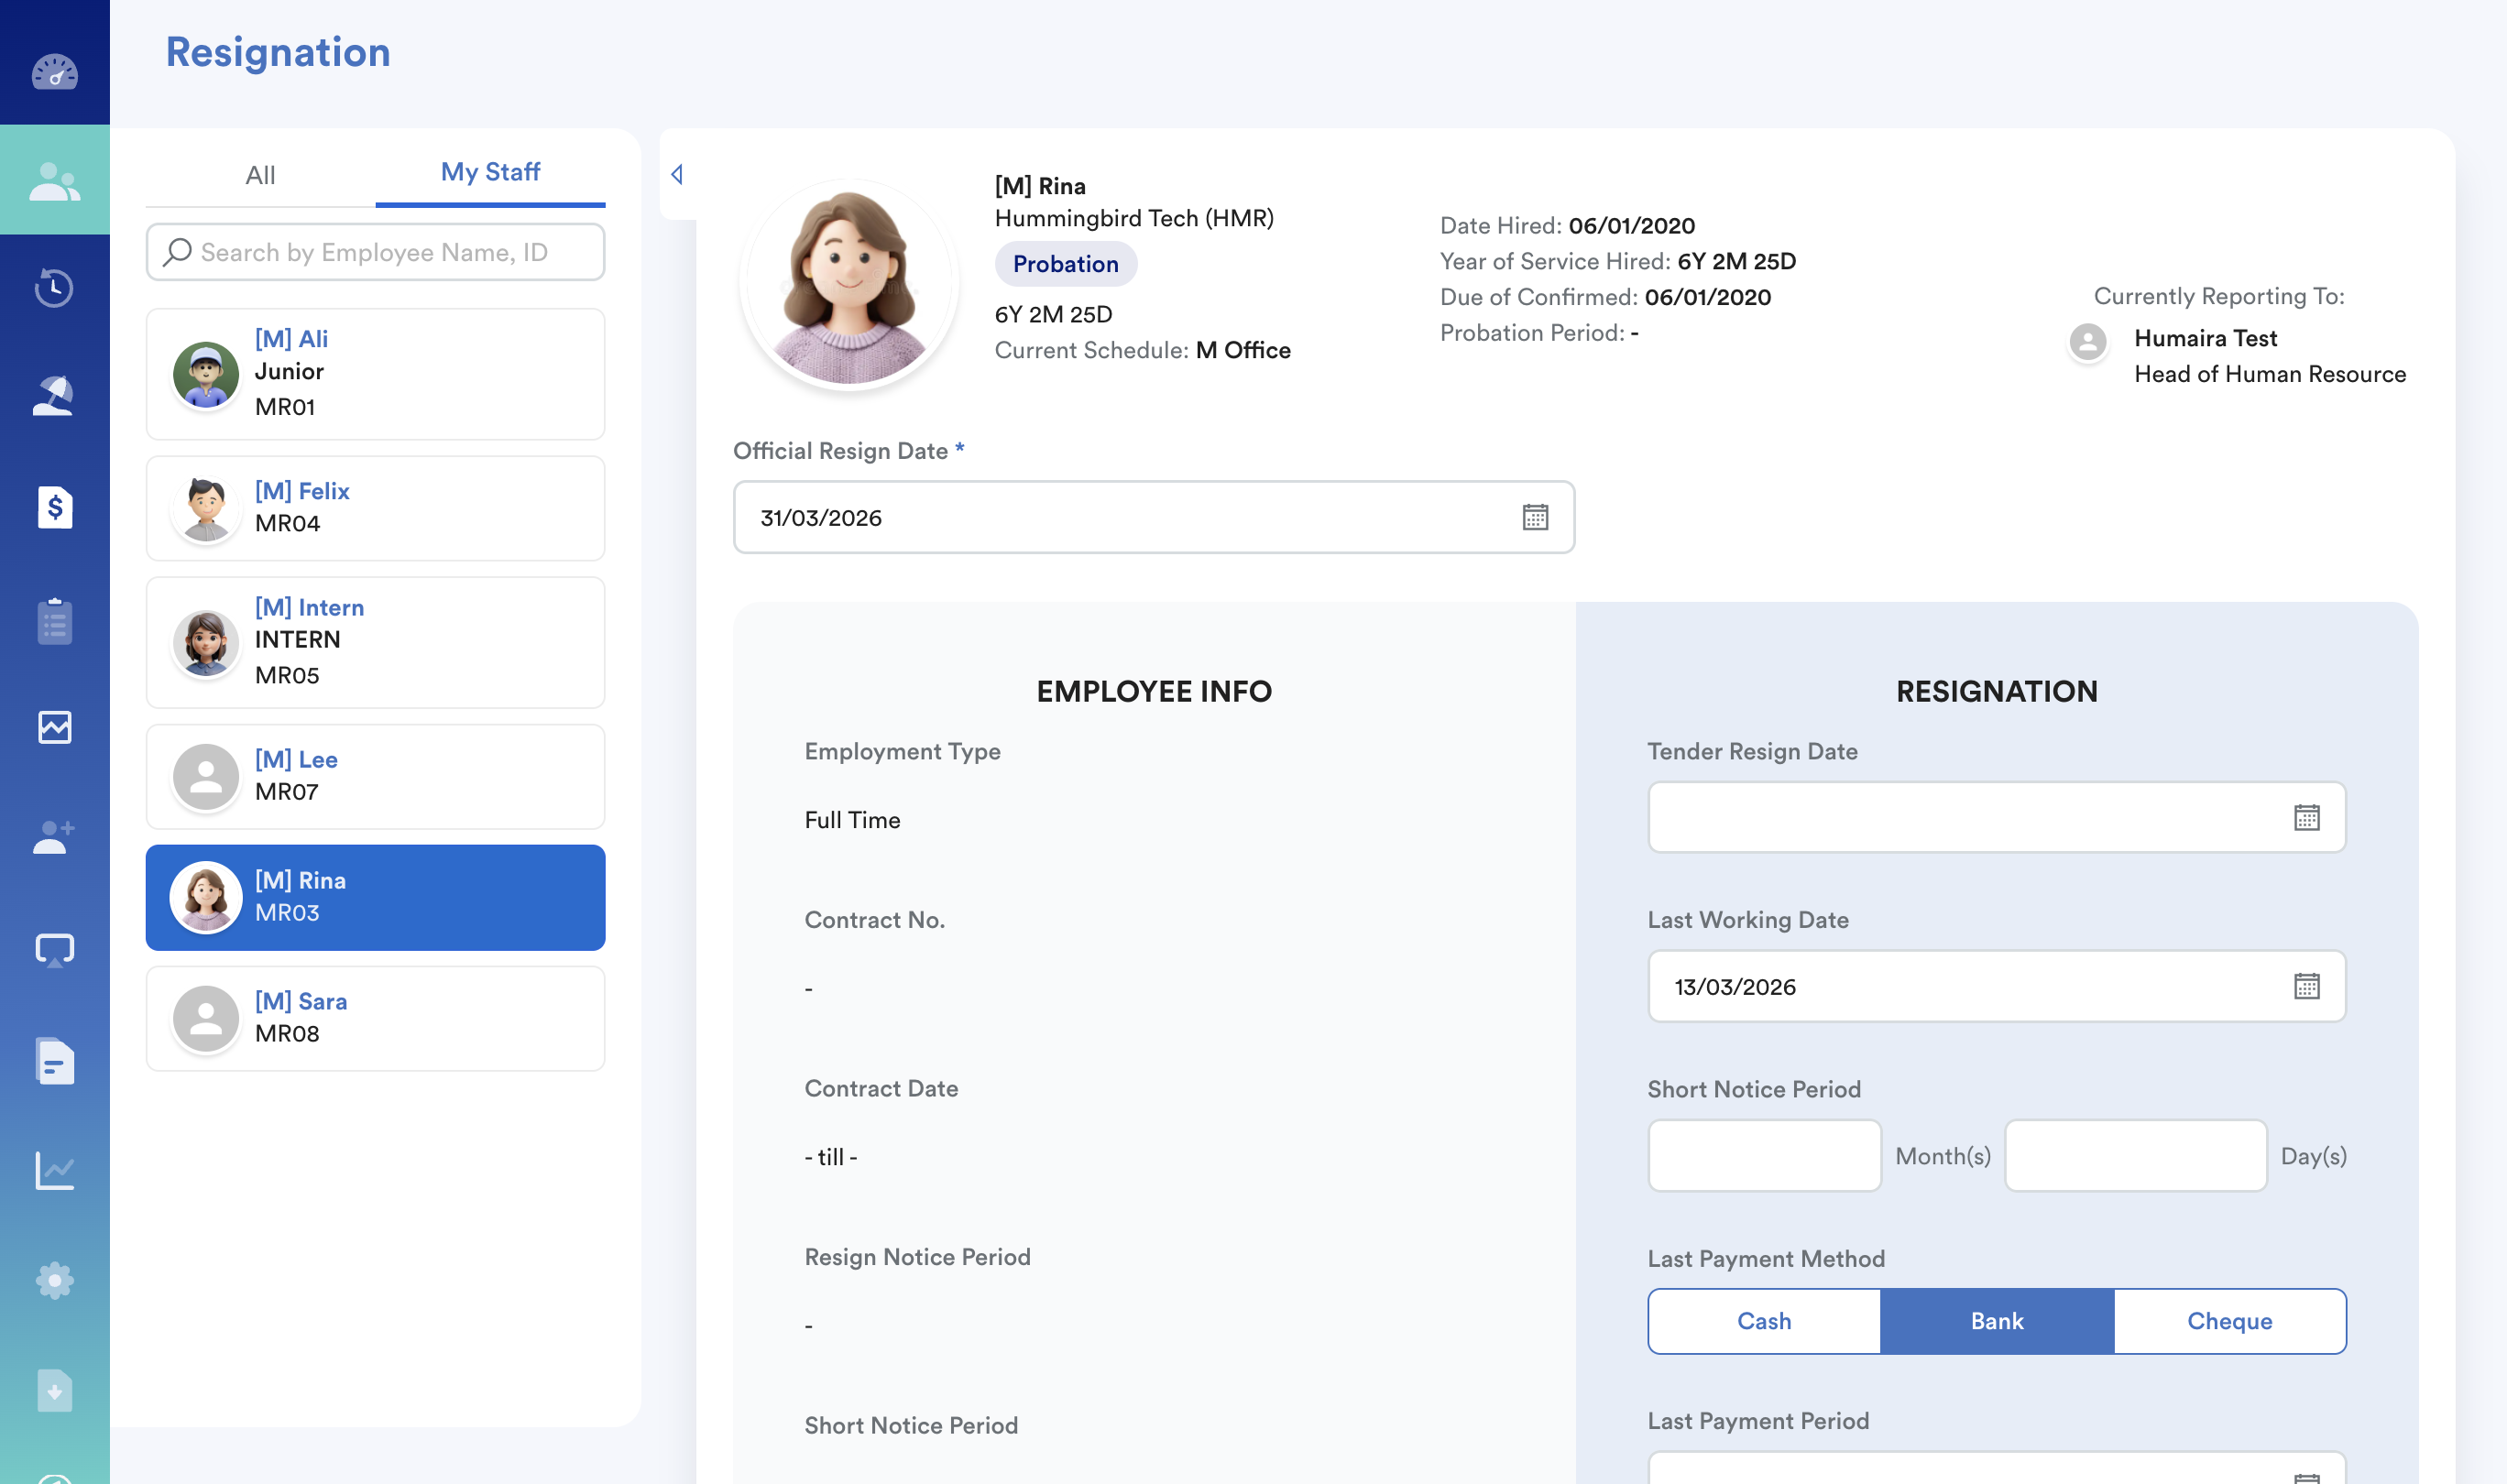The image size is (2507, 1484).
Task: Click the settings gear sidebar icon
Action: click(54, 1280)
